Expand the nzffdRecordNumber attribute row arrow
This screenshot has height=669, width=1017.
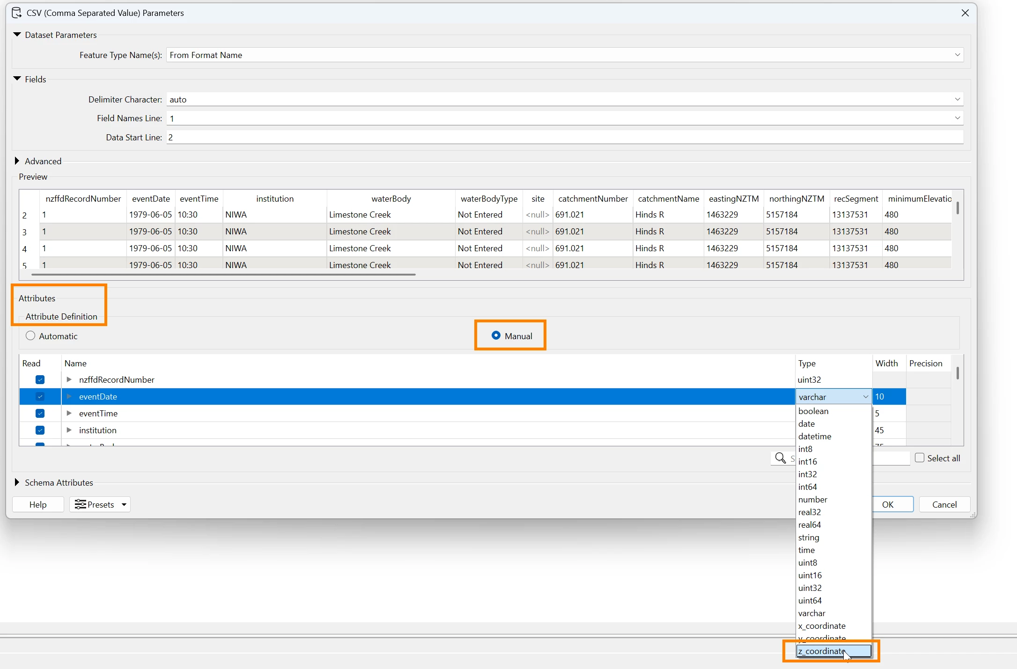tap(69, 379)
